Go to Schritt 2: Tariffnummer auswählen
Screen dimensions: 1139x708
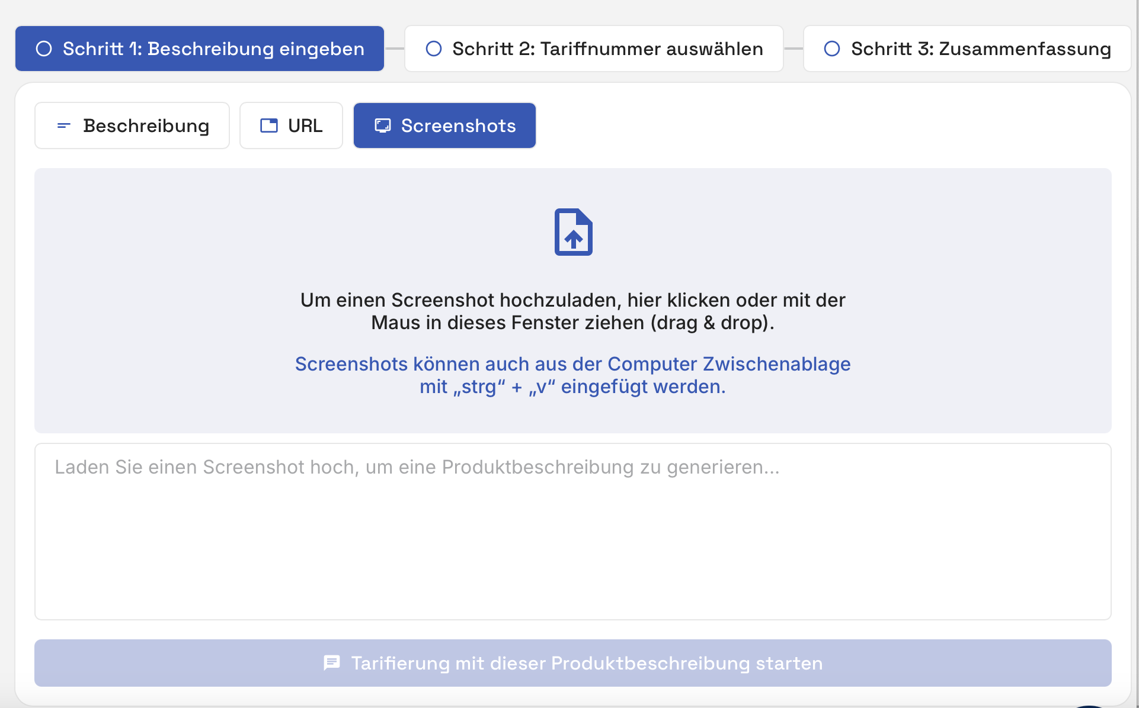point(607,49)
